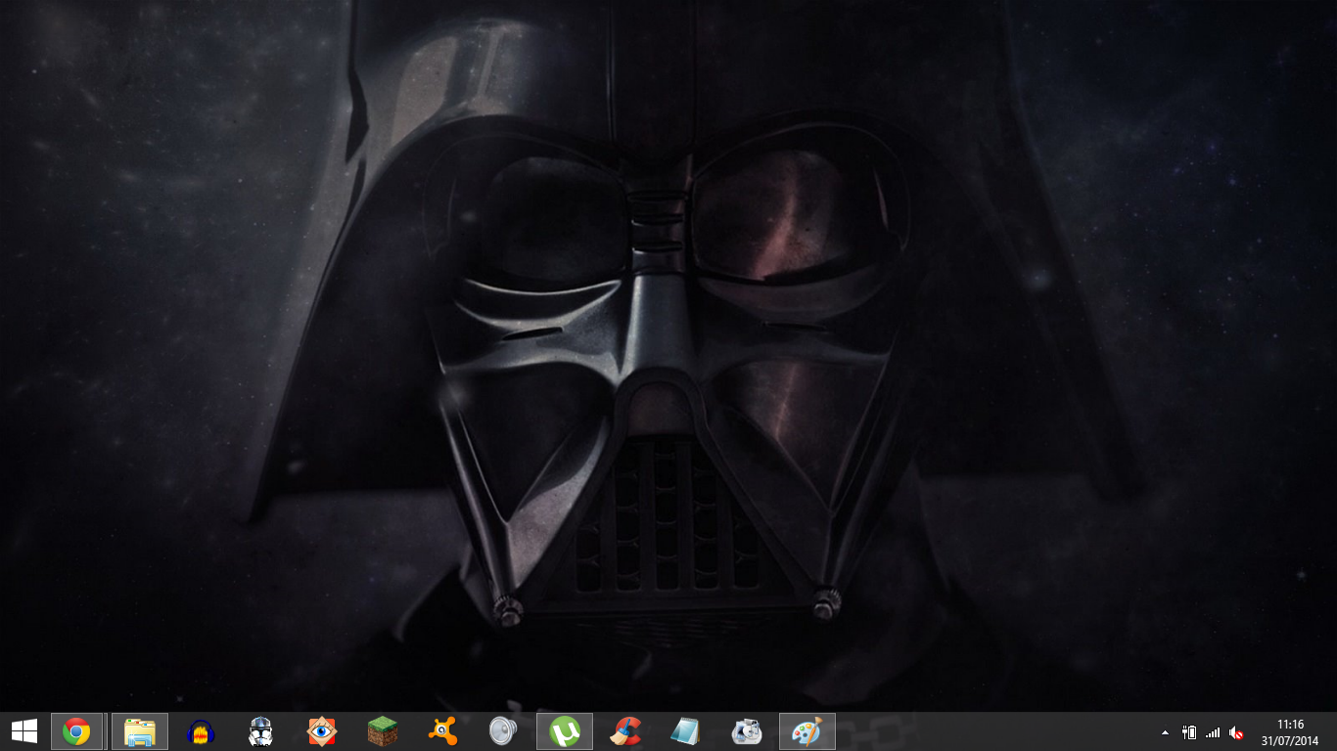This screenshot has height=751, width=1337.
Task: Open Google Chrome from the taskbar
Action: pos(77,731)
